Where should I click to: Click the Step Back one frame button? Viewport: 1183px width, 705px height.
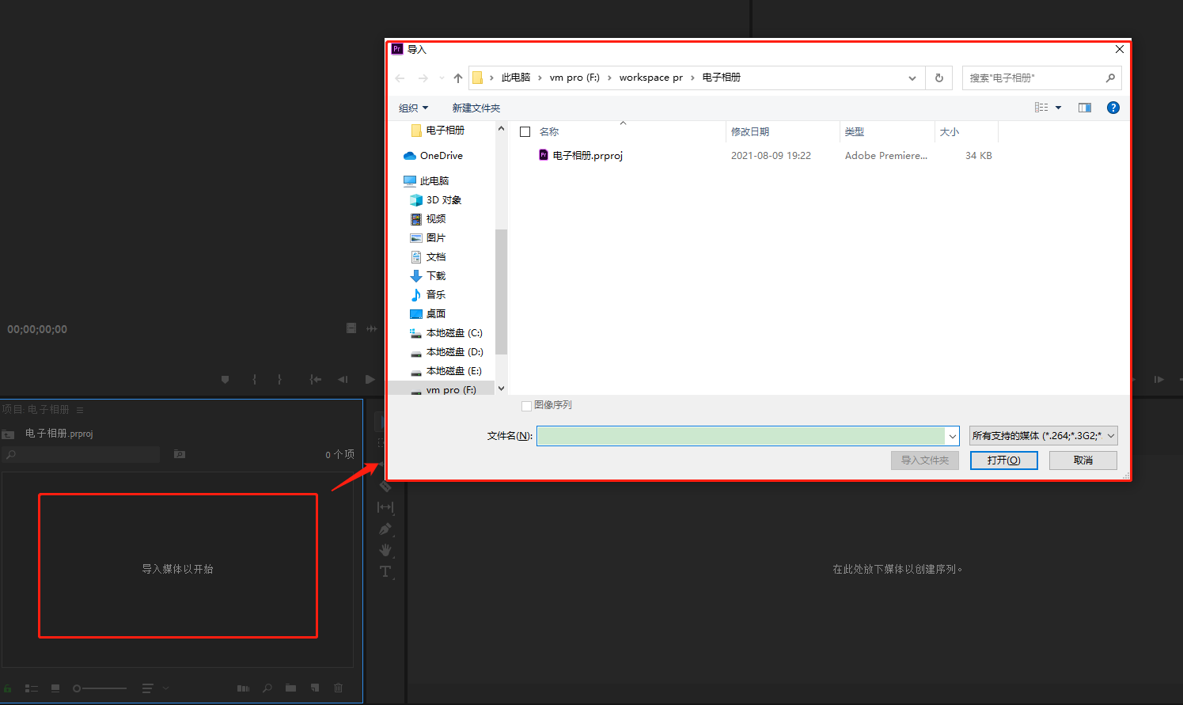pos(343,380)
